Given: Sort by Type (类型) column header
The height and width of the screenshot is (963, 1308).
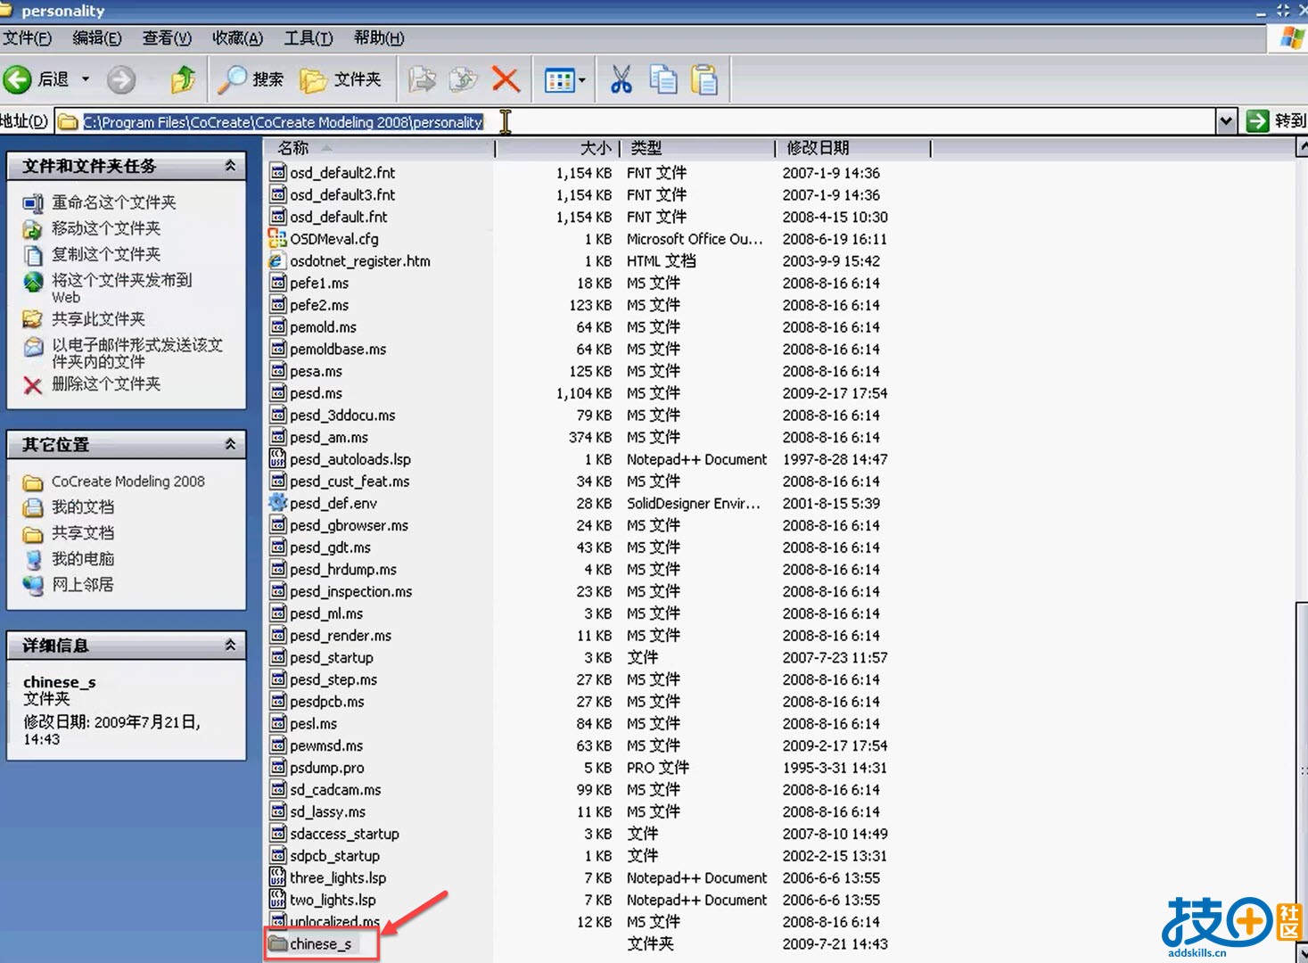Looking at the screenshot, I should pyautogui.click(x=697, y=148).
